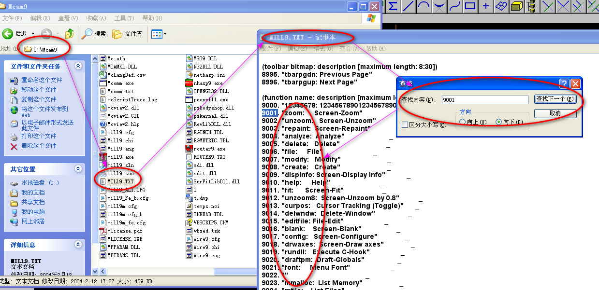This screenshot has height=290, width=599.
Task: Select the VBSCRIP5.CHM help file
Action: point(207,222)
